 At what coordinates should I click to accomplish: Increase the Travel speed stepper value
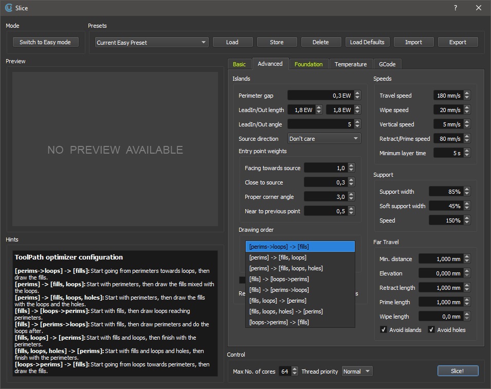point(467,93)
